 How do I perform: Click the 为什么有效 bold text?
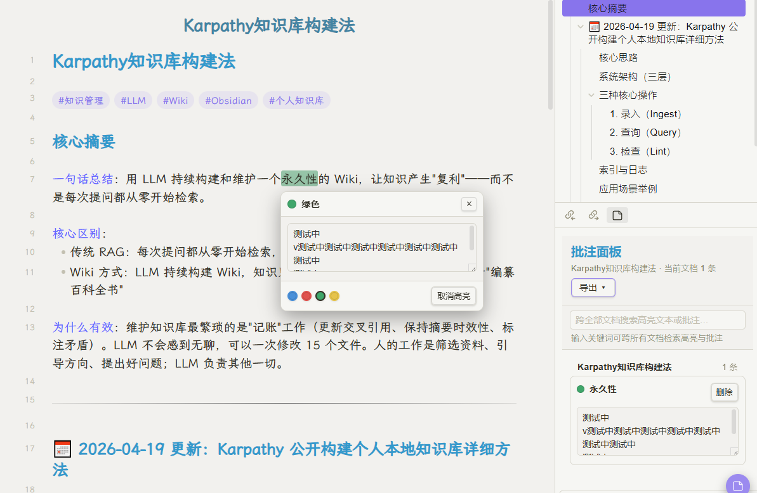point(82,328)
